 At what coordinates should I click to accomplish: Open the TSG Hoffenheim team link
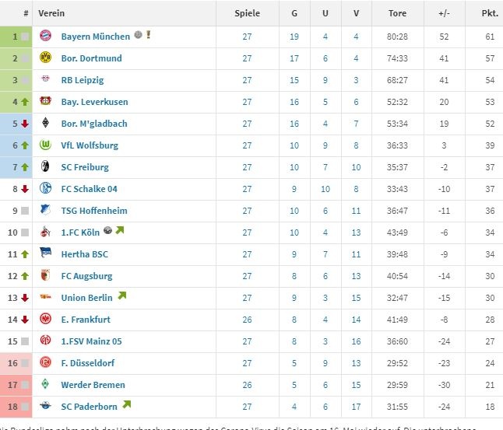(x=93, y=211)
